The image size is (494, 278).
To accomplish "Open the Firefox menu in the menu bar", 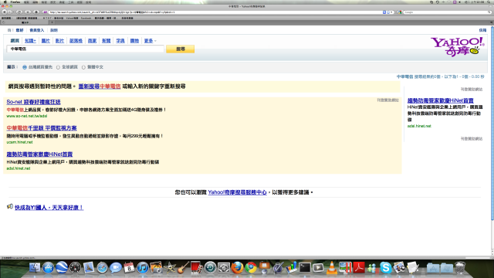I will tap(15, 2).
